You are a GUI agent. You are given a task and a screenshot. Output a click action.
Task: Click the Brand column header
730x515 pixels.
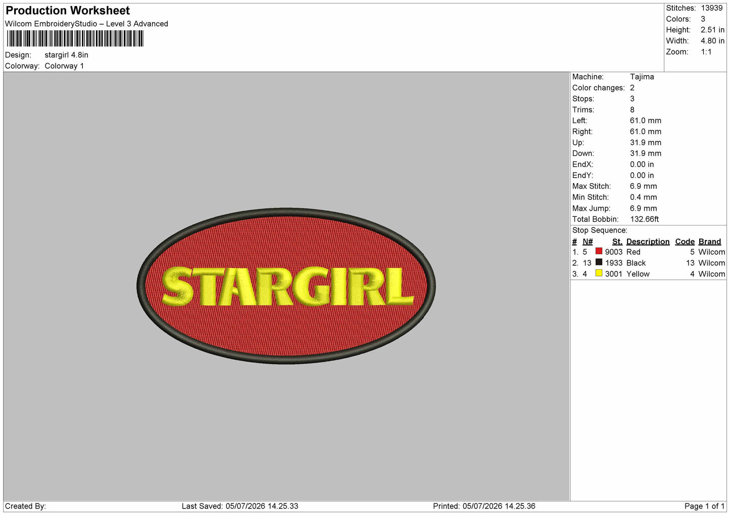coord(709,242)
